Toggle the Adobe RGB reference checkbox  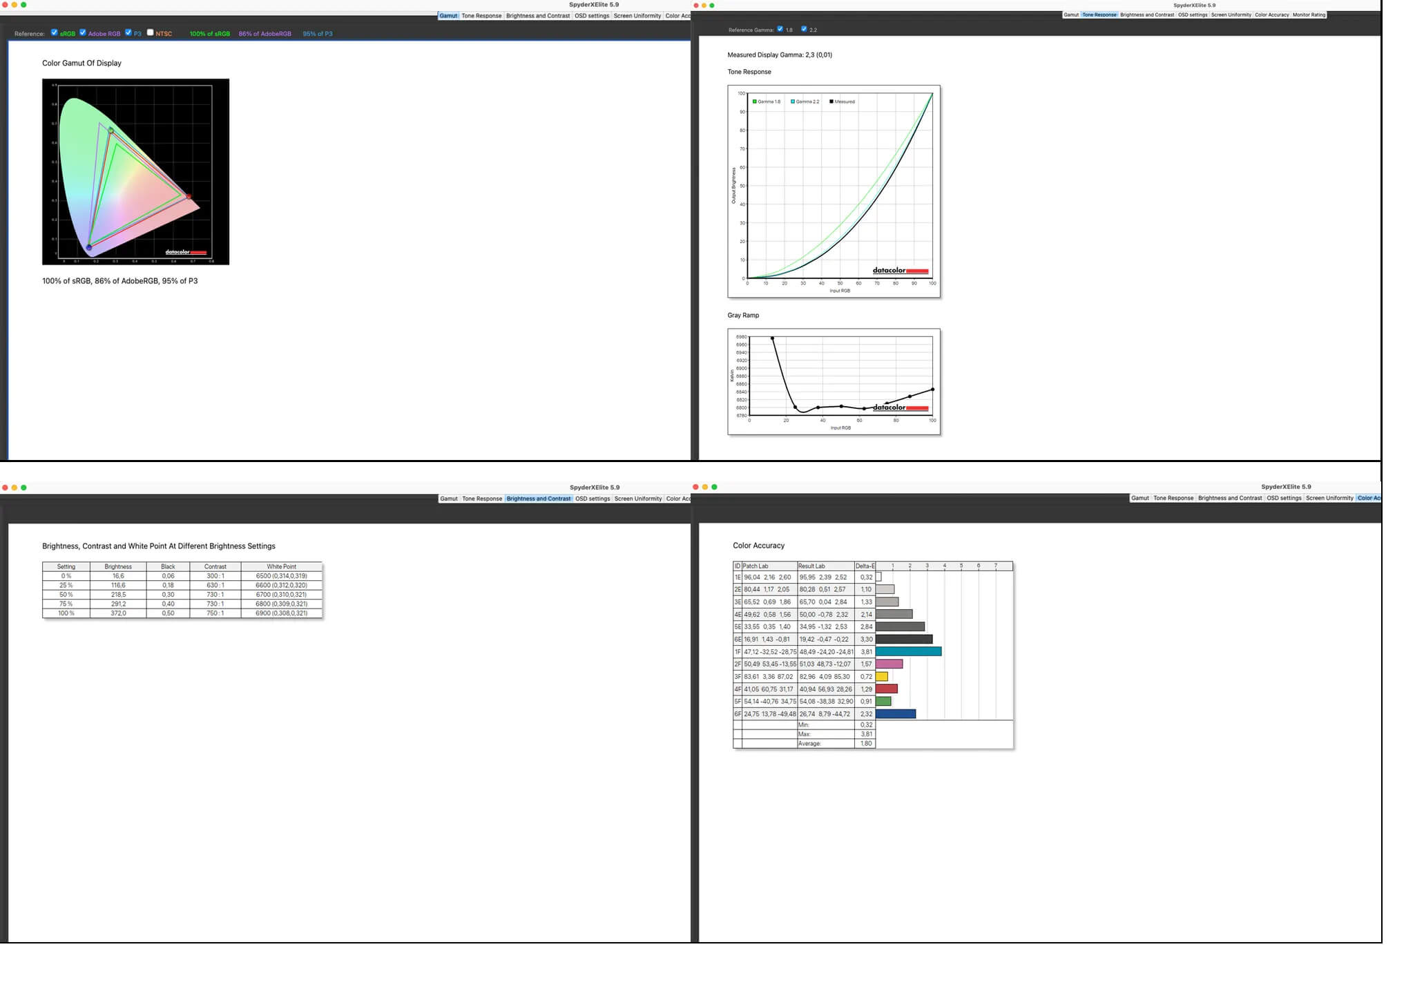click(x=83, y=32)
